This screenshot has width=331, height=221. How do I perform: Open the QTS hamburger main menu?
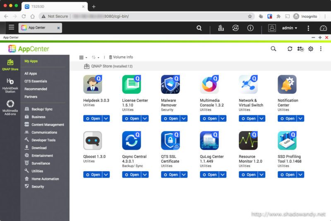point(11,27)
